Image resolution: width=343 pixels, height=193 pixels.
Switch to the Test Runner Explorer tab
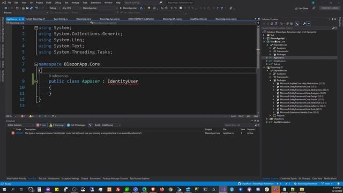[x=139, y=179]
